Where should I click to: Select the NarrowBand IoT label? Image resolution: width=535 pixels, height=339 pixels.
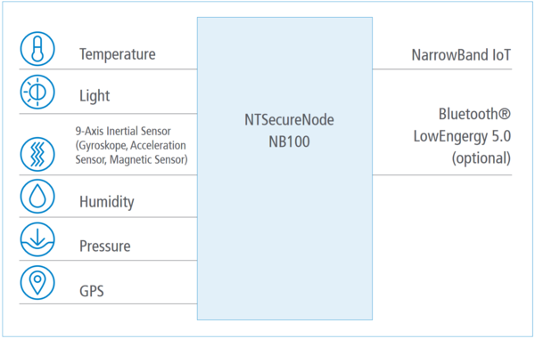click(461, 55)
